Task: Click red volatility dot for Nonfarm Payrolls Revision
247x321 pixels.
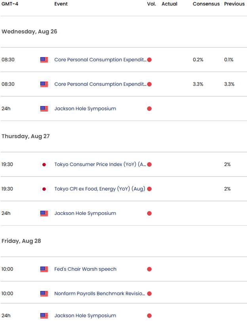Action: pos(149,294)
